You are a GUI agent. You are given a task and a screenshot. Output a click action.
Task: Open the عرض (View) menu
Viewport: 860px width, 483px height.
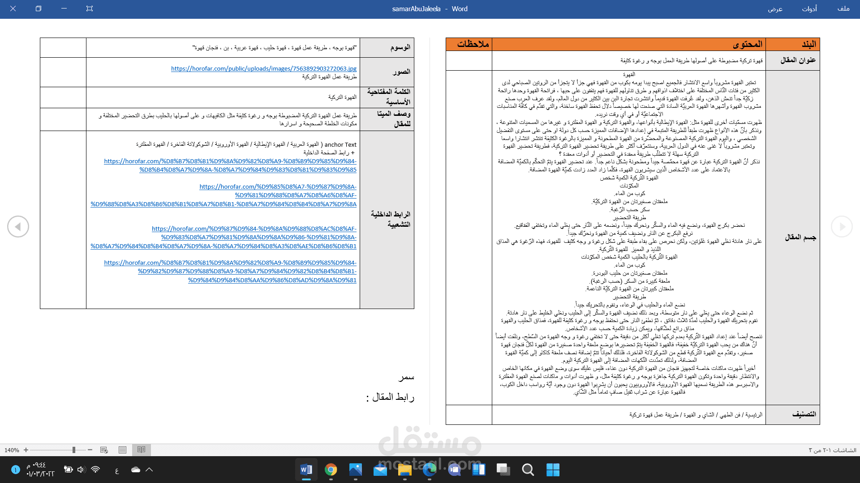point(775,8)
